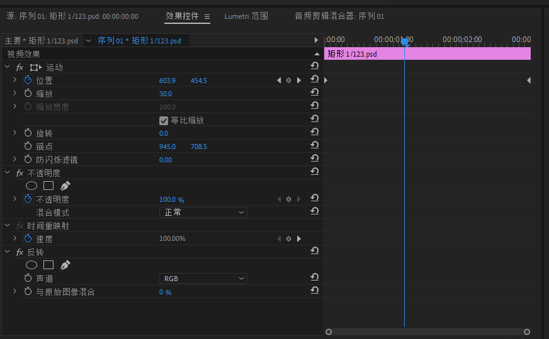This screenshot has height=339, width=549.
Task: Go to previous 位置 keyframe
Action: (x=279, y=81)
